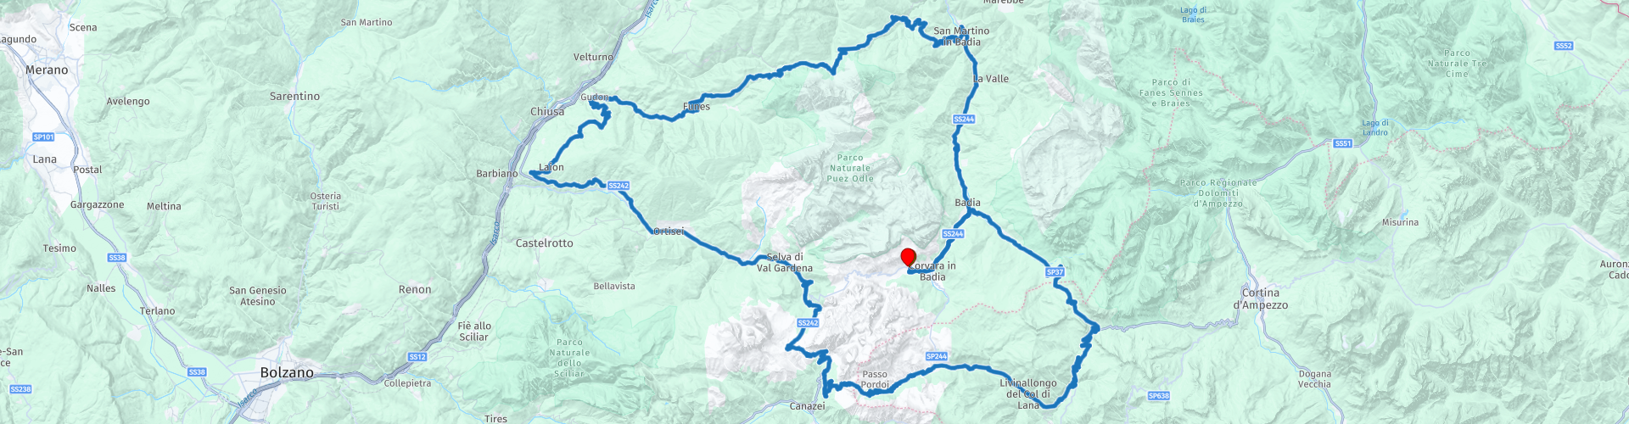Click the red location pin marker
Screen dimensions: 1629x424
(908, 258)
